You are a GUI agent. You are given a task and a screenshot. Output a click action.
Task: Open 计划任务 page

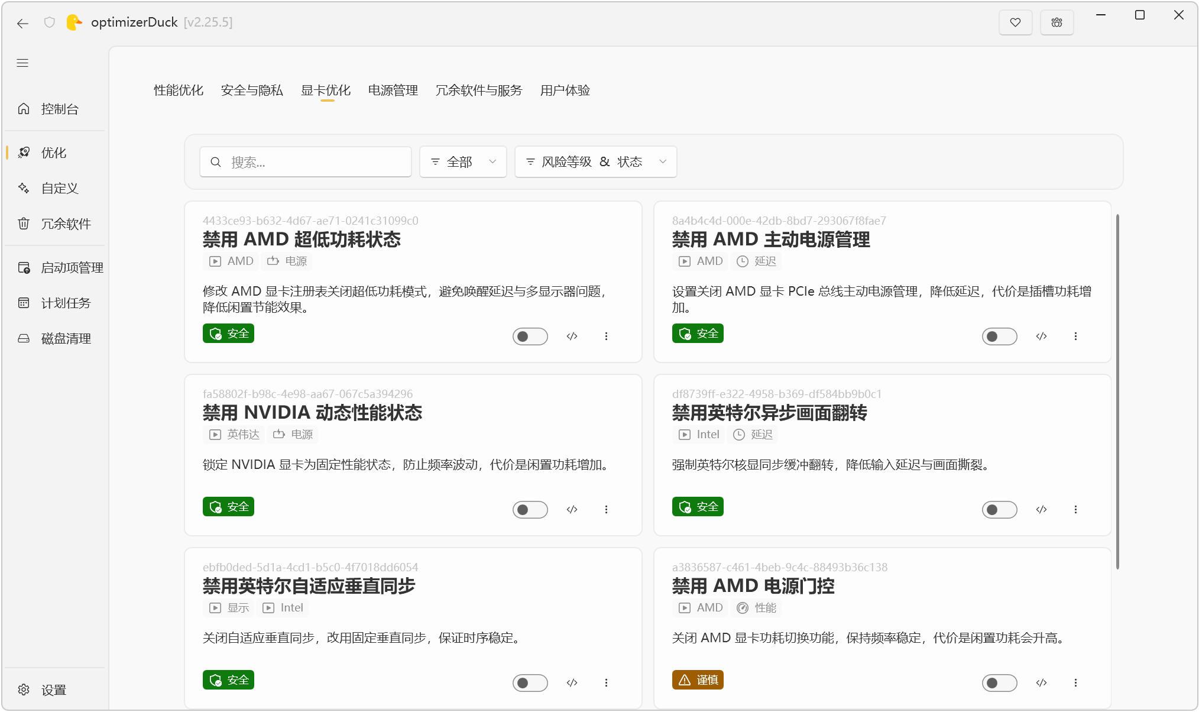tap(56, 303)
